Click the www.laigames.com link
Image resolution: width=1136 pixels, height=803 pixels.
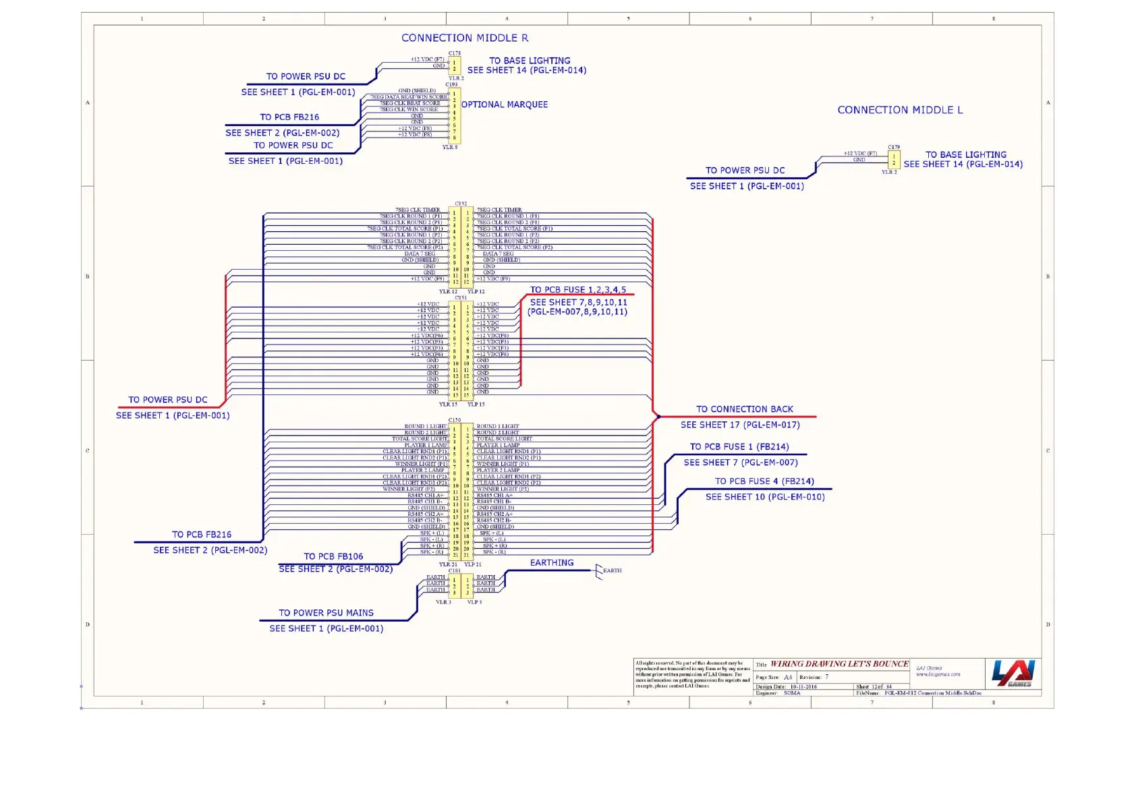pos(938,674)
